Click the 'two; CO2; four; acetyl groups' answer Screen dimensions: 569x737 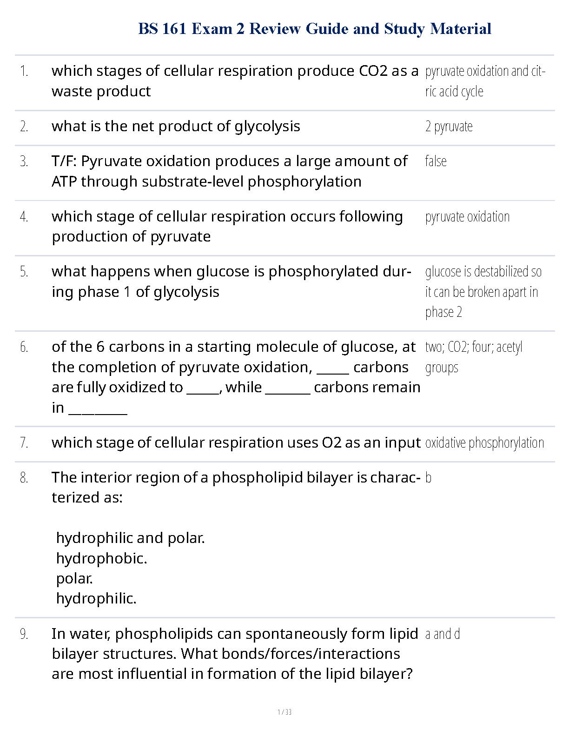pos(473,357)
